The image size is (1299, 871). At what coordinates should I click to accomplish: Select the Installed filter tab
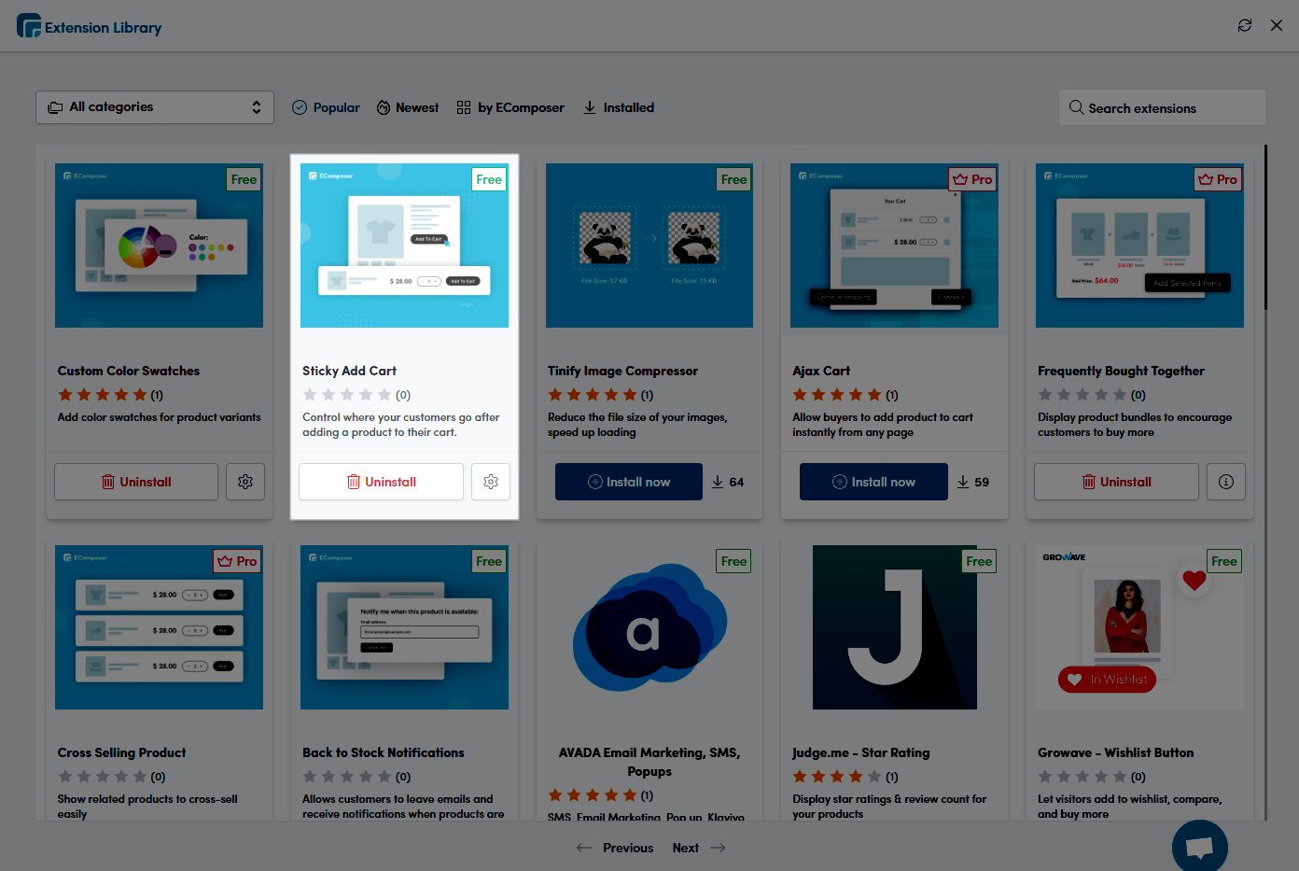point(619,107)
